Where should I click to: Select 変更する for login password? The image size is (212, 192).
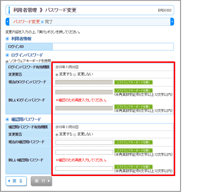[x=57, y=74]
